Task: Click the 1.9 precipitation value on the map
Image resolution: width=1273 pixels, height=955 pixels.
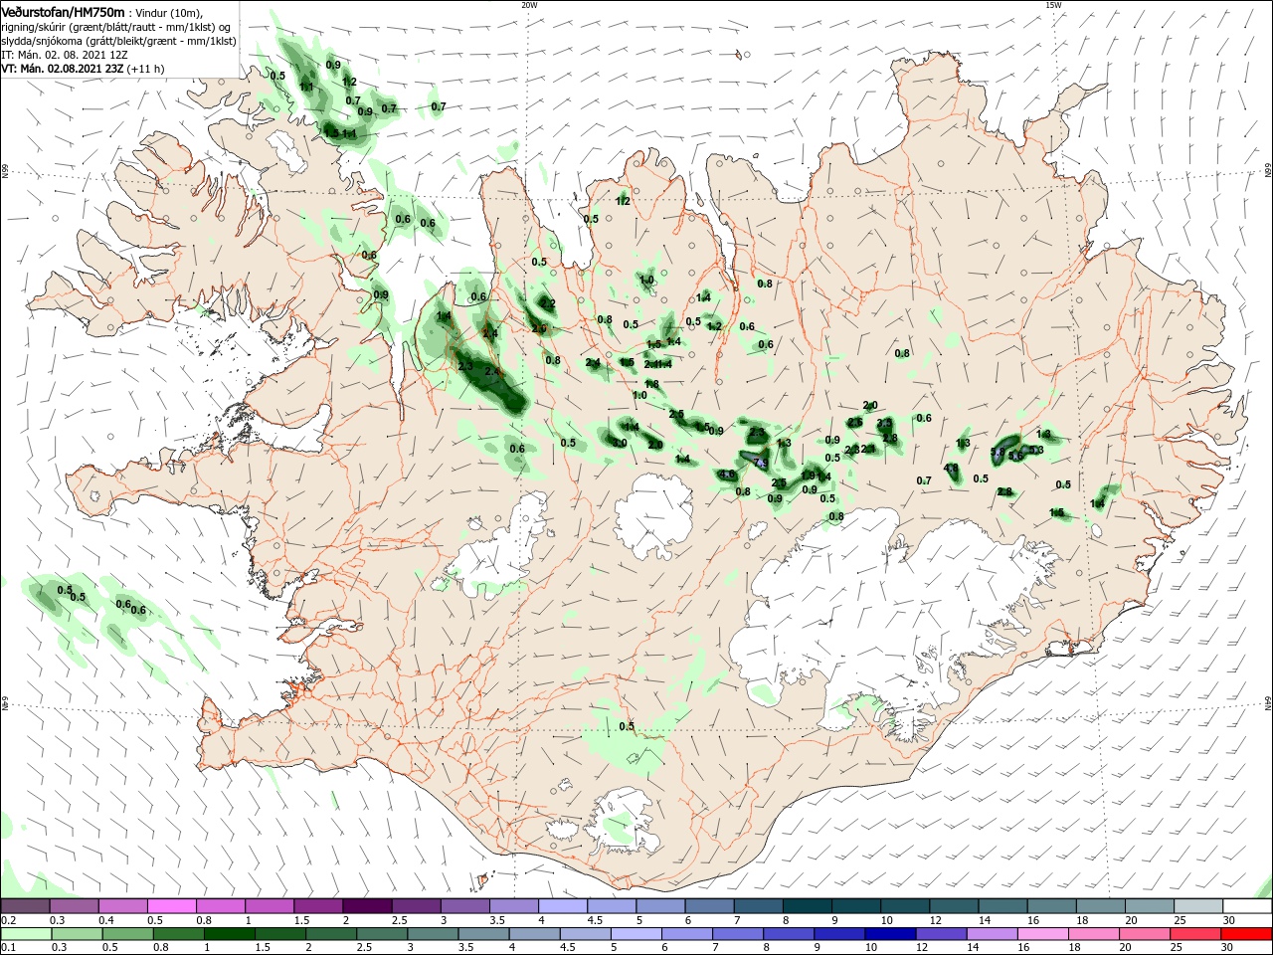Action: pyautogui.click(x=808, y=476)
